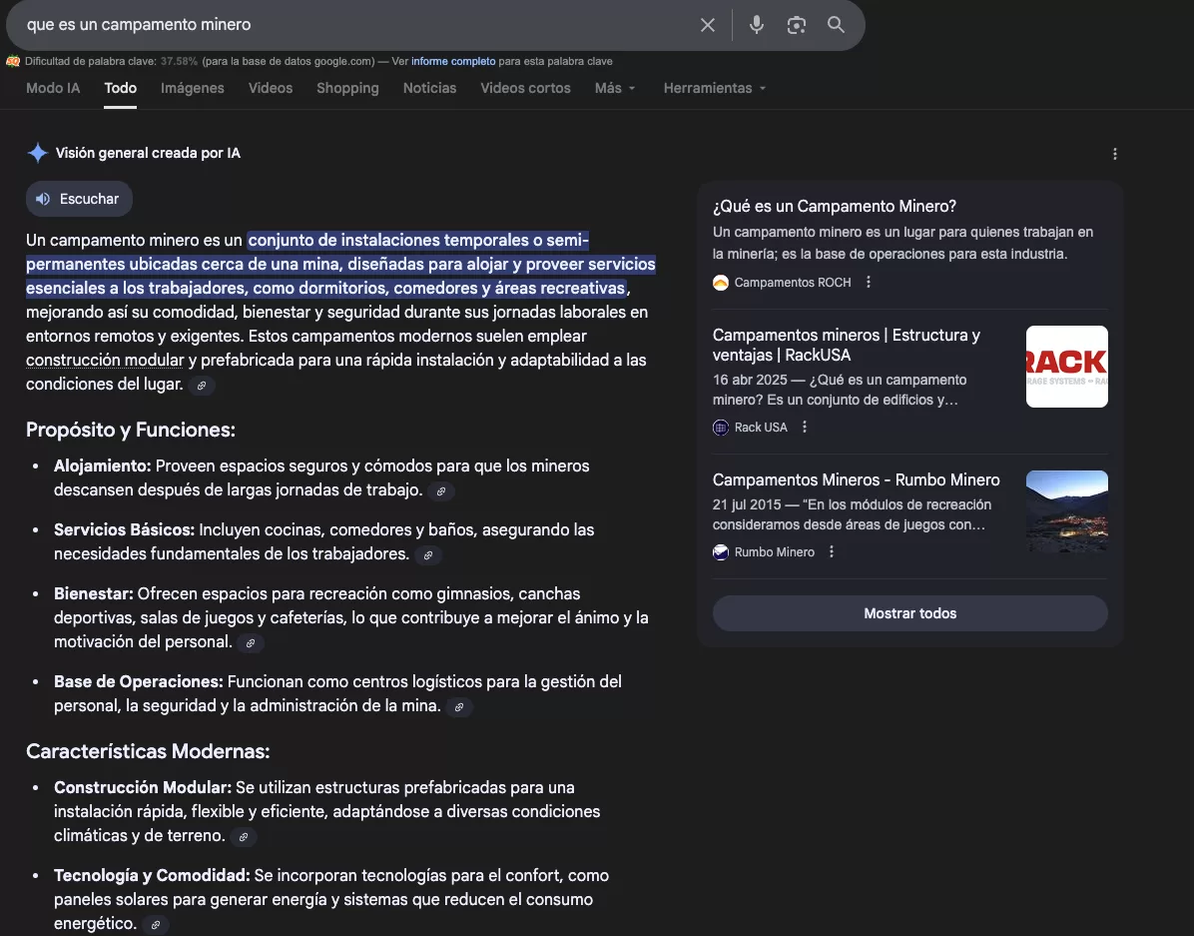This screenshot has width=1194, height=936.
Task: Follow the 'construcción modular' underlined link
Action: click(105, 360)
